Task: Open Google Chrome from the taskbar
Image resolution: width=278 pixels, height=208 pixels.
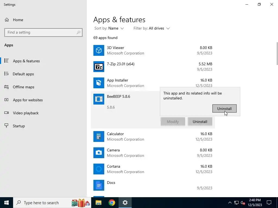Action: tap(112, 203)
